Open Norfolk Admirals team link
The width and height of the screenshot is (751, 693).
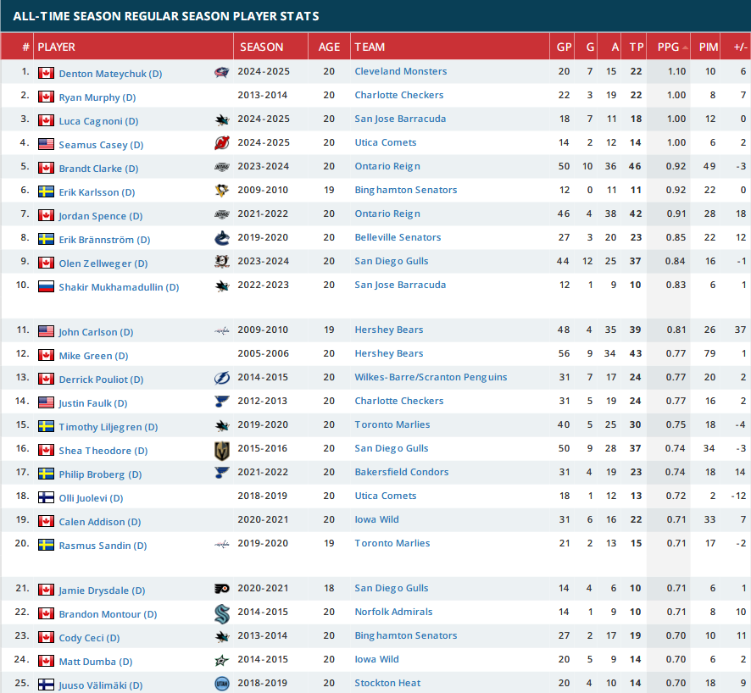coord(393,612)
